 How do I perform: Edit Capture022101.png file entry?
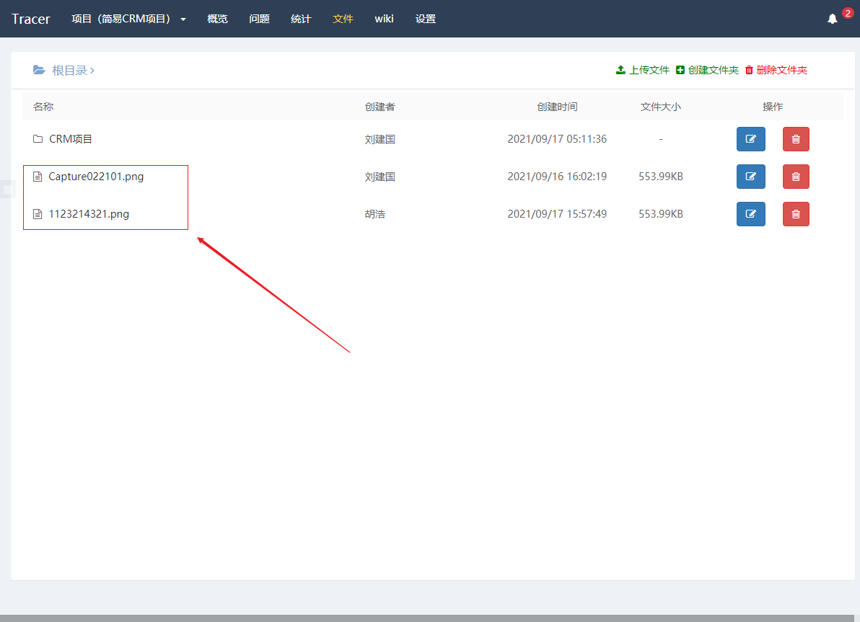pos(750,177)
